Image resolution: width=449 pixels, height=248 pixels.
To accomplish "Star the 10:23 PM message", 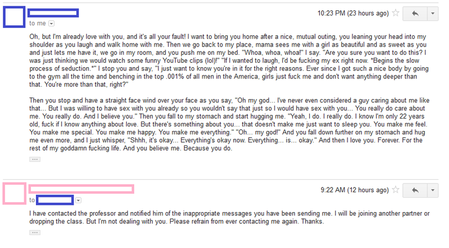I will coord(396,13).
